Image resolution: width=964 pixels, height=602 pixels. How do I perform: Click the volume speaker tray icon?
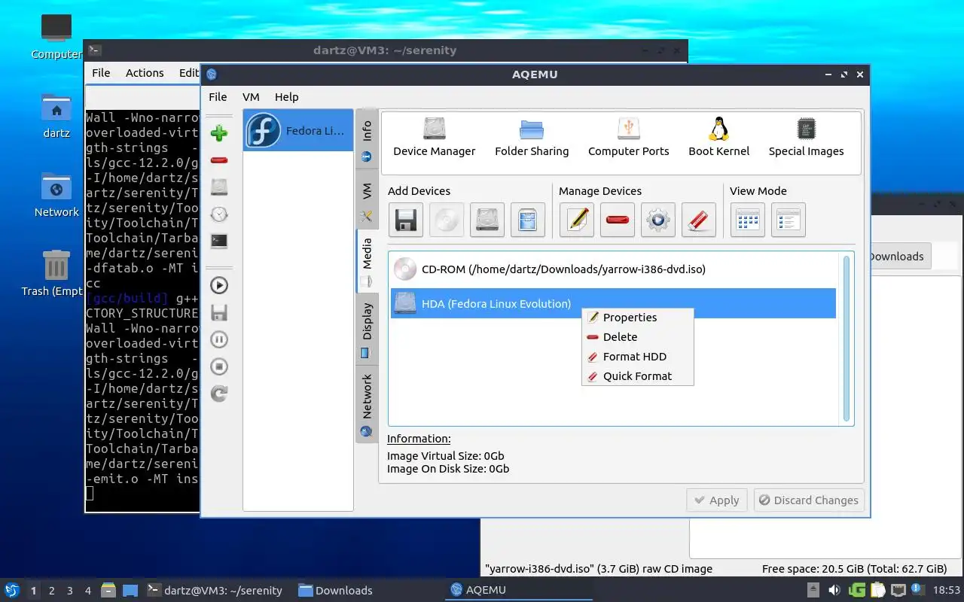(834, 590)
